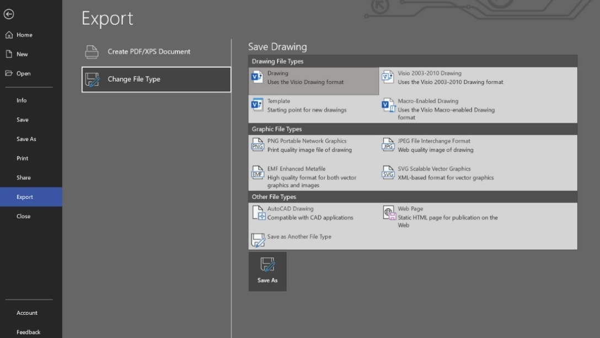Image resolution: width=600 pixels, height=338 pixels.
Task: Choose Open in the sidebar
Action: tap(31, 73)
